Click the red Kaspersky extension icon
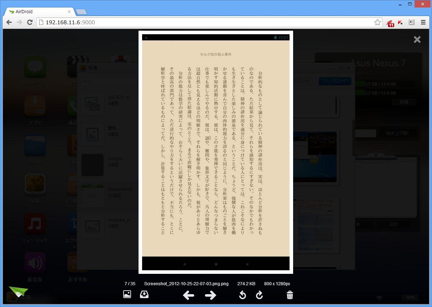The height and width of the screenshot is (307, 432). coord(401,22)
